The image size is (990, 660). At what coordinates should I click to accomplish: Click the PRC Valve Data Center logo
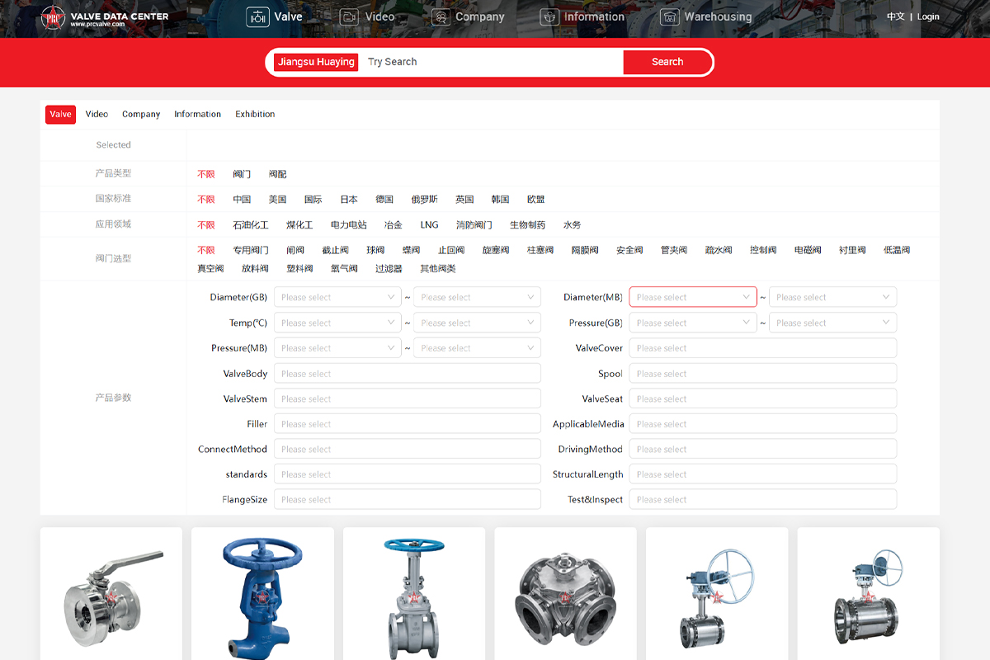pos(105,19)
